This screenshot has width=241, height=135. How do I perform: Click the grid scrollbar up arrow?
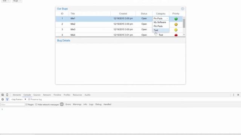point(184,18)
